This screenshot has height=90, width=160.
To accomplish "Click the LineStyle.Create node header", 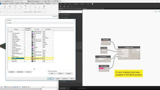I will (x=129, y=47).
